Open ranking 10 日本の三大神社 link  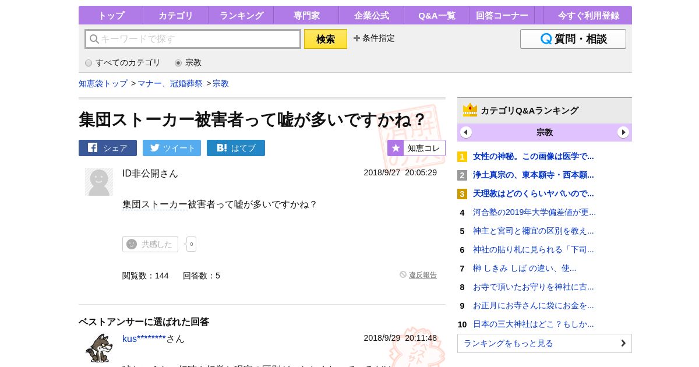click(x=534, y=324)
